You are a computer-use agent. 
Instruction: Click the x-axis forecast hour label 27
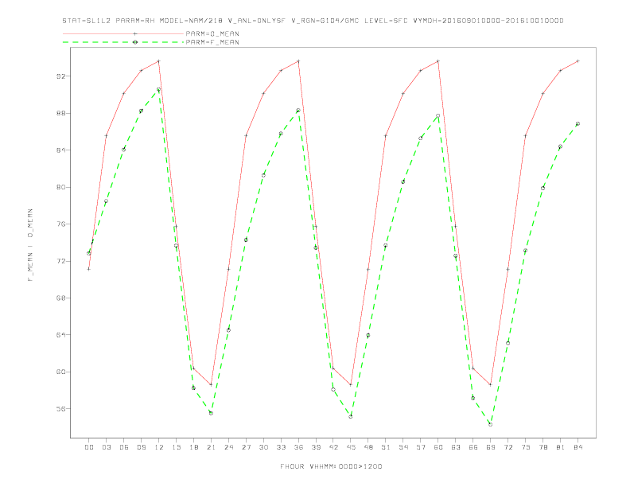[247, 447]
